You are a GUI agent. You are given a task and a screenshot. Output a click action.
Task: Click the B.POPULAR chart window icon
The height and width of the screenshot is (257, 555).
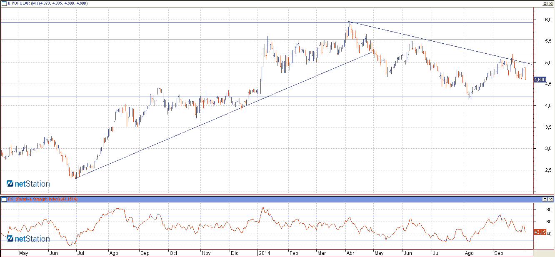(5, 3)
